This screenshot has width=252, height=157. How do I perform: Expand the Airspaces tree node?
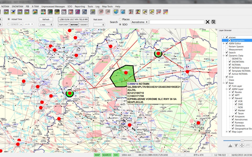pos(230,116)
